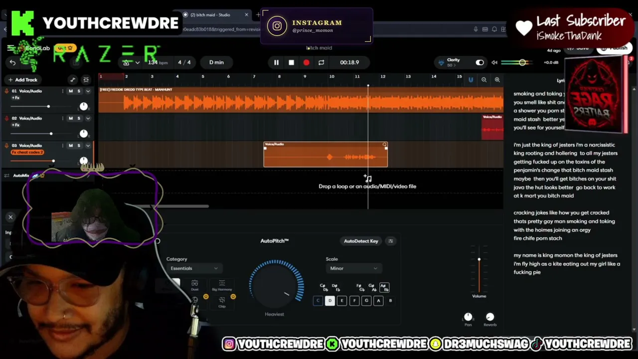Close the bottom panel with the X

(10, 217)
